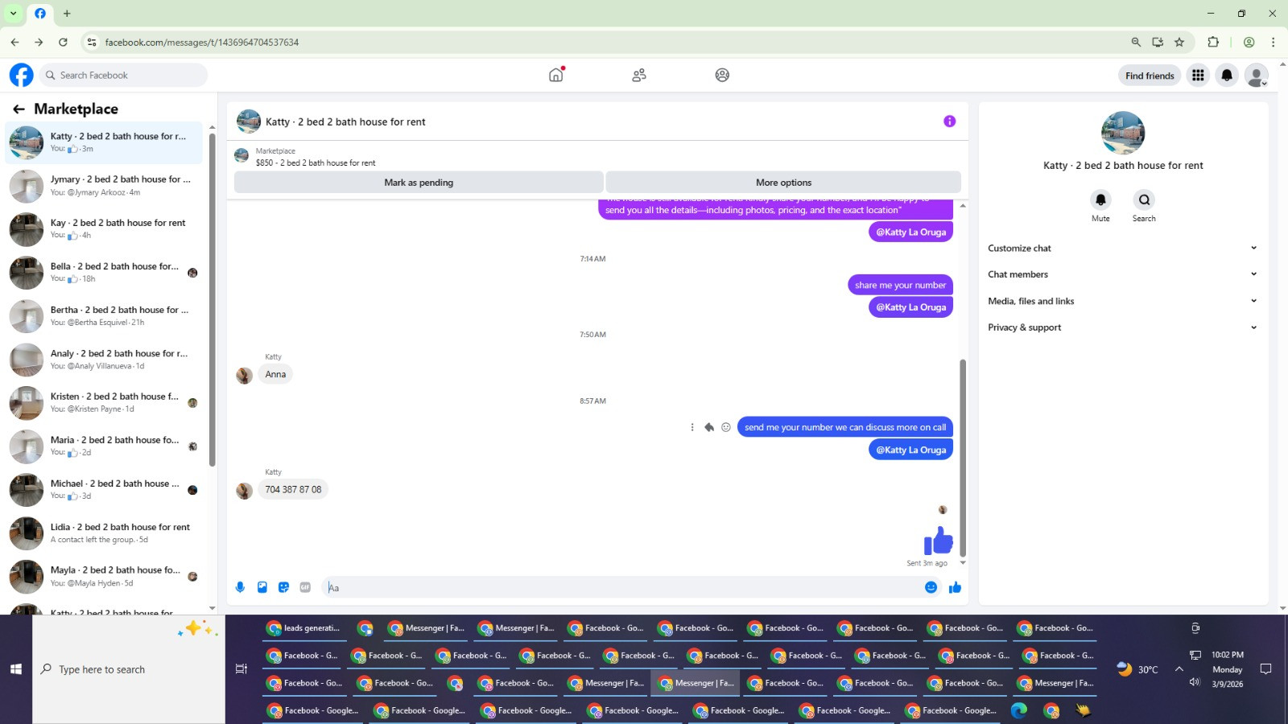This screenshot has height=724, width=1288.
Task: Open the Notifications bell icon
Action: point(1227,75)
